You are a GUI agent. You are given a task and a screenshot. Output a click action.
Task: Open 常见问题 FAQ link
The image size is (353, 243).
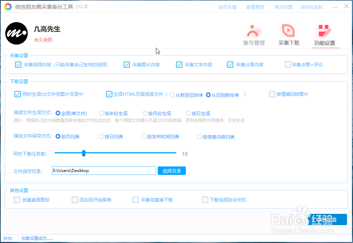pyautogui.click(x=283, y=7)
